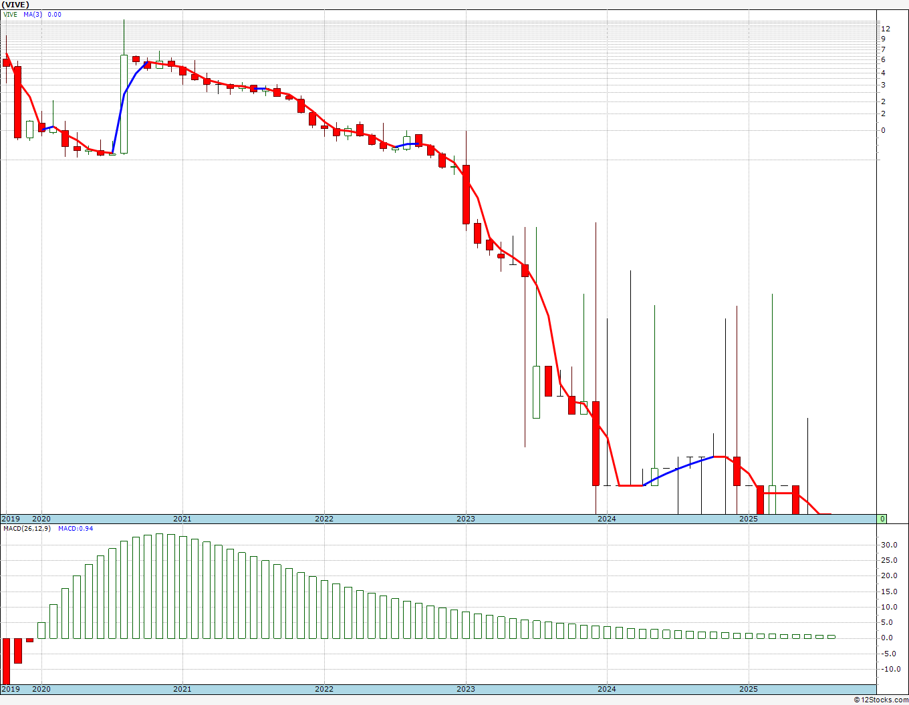Click price axis value 9
Screen dimensions: 909x705
883,39
